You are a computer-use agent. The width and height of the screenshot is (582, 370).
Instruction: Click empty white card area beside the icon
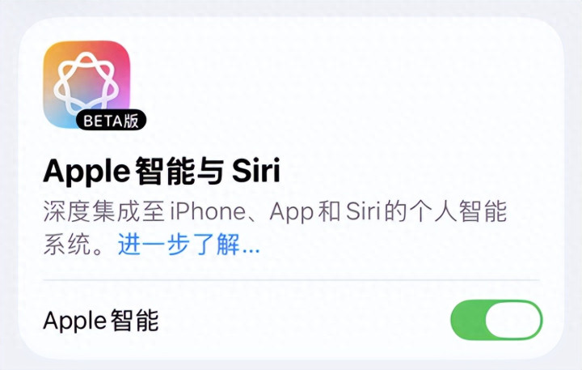pyautogui.click(x=334, y=86)
